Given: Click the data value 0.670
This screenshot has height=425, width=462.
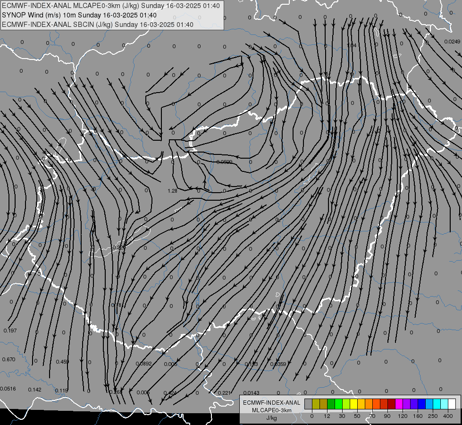Looking at the screenshot, I should click(8, 359).
